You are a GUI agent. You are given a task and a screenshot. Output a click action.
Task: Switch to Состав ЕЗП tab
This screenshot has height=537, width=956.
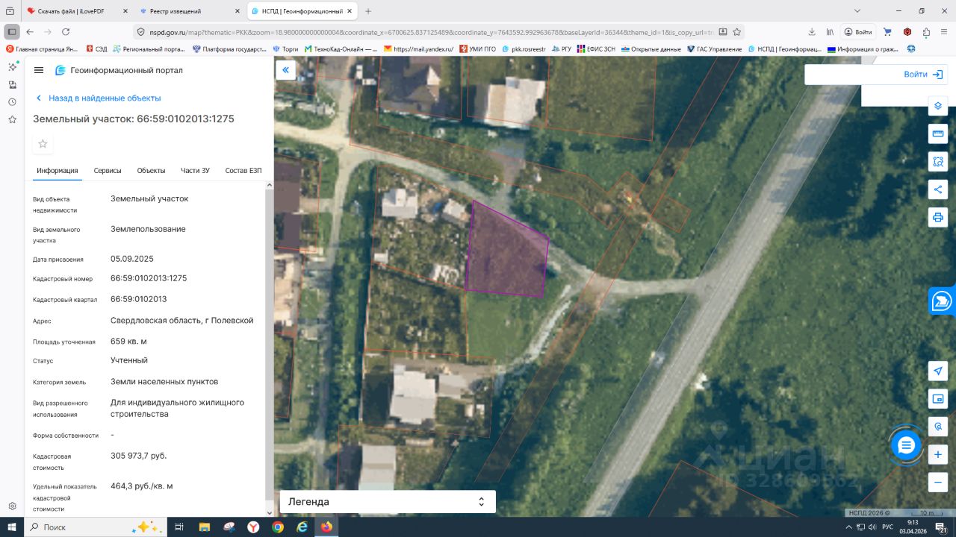(x=243, y=171)
